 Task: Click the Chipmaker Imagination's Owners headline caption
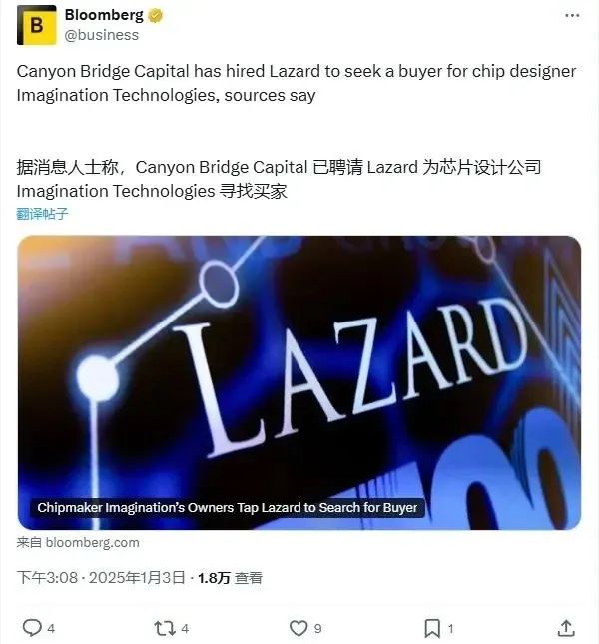[228, 507]
